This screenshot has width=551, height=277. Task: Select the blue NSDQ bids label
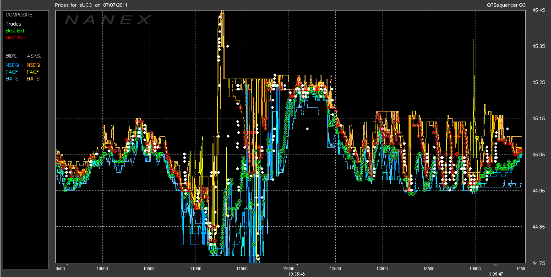click(x=12, y=65)
